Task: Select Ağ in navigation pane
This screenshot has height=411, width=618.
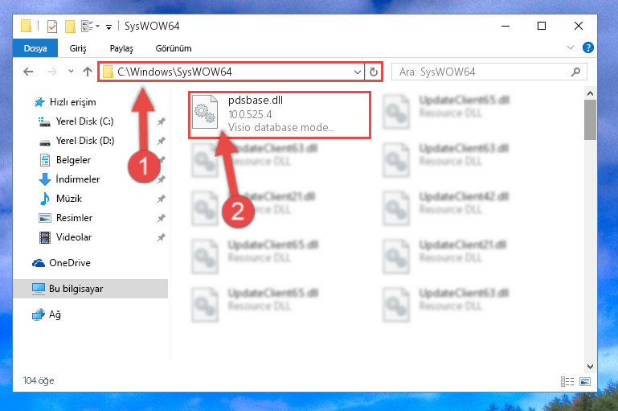Action: [x=47, y=314]
